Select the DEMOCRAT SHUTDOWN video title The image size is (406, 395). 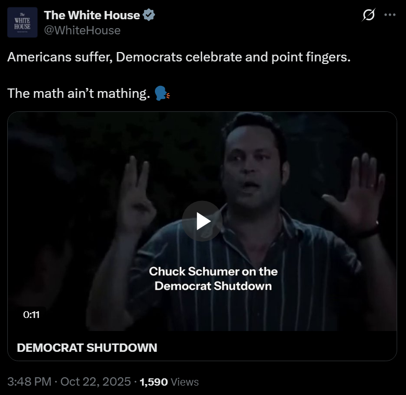[x=87, y=348]
